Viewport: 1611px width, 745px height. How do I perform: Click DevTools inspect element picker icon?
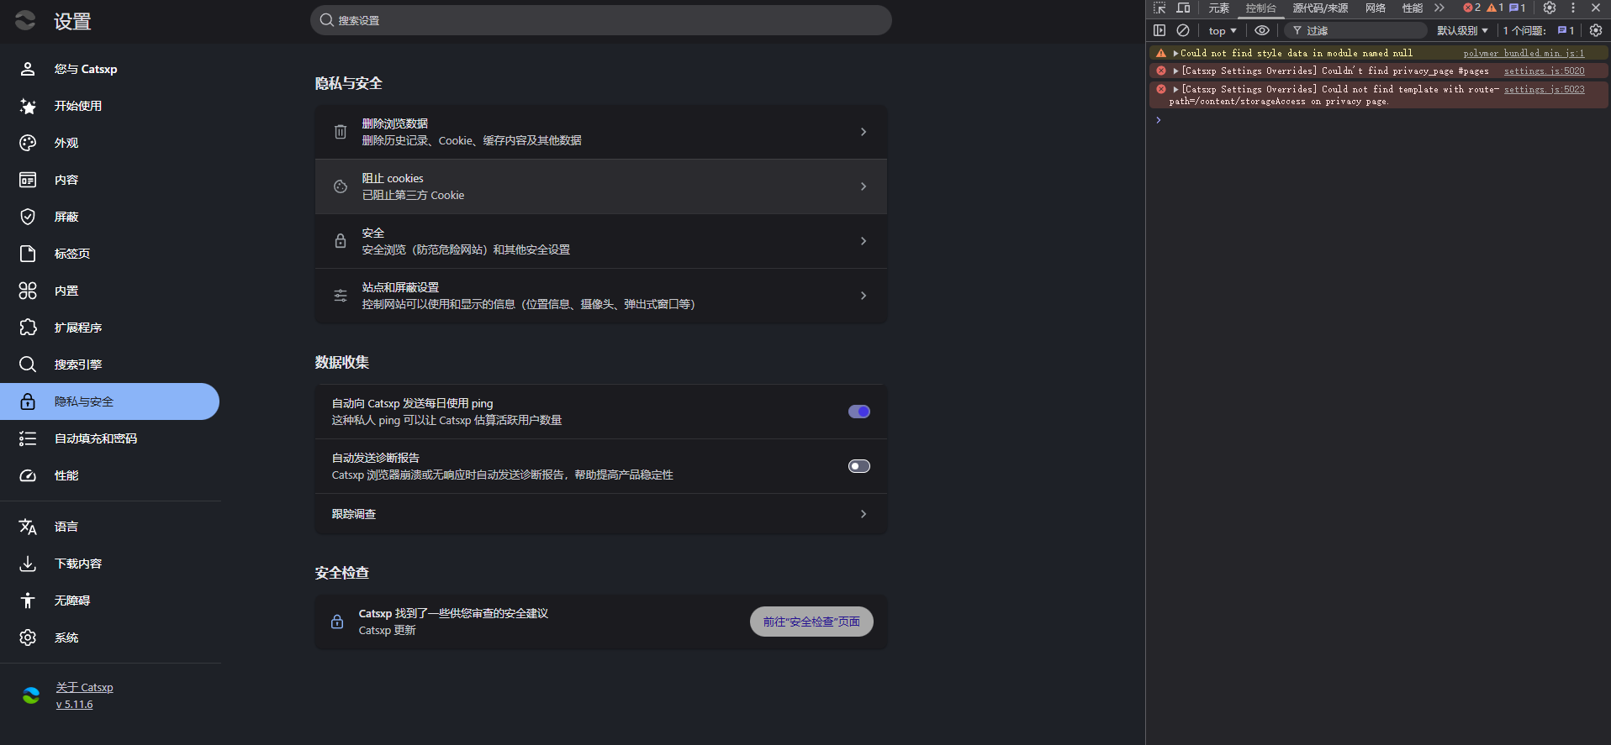[x=1159, y=8]
